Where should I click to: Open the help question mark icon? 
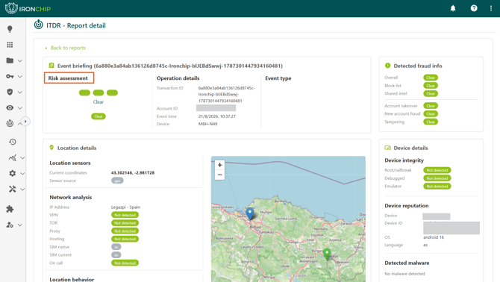pos(474,8)
